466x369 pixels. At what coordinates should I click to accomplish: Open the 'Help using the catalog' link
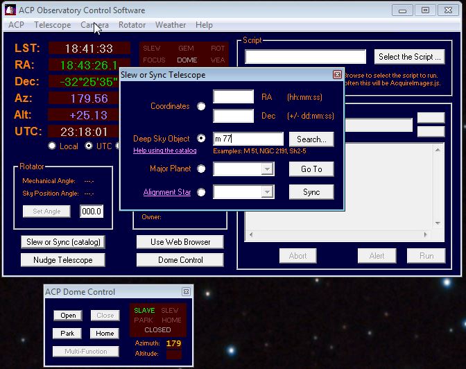click(165, 151)
